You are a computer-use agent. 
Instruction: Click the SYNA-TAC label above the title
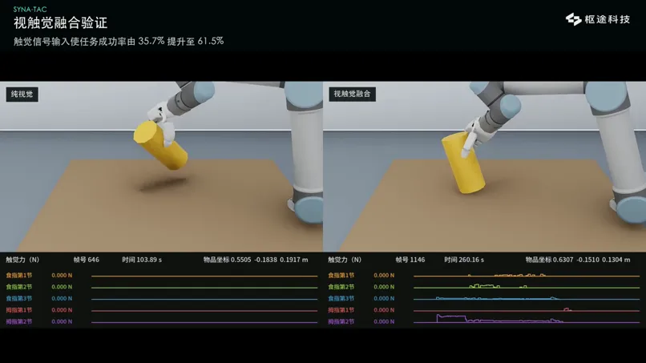point(30,9)
